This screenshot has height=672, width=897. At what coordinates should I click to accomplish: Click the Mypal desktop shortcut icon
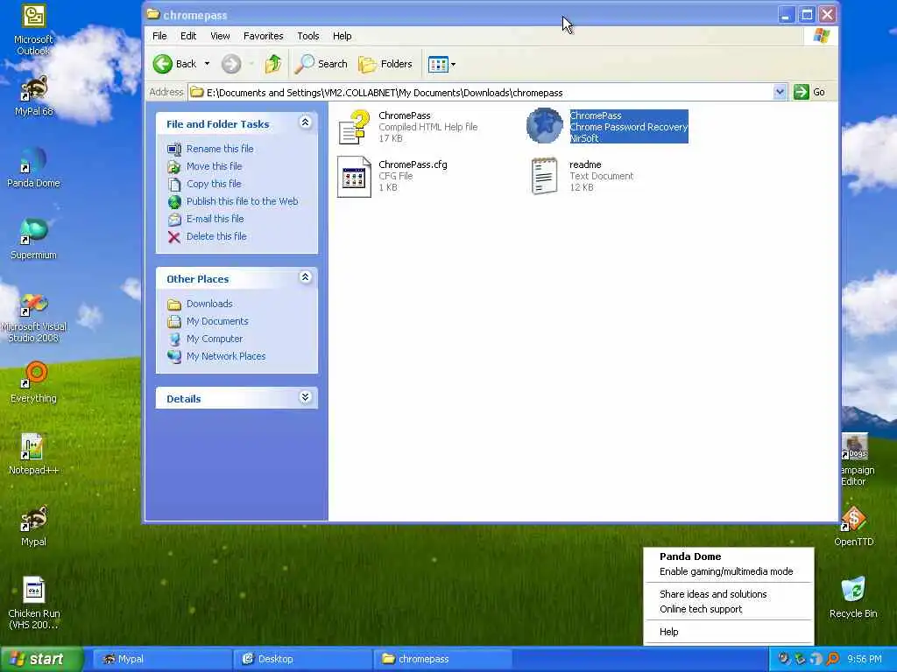pos(34,519)
